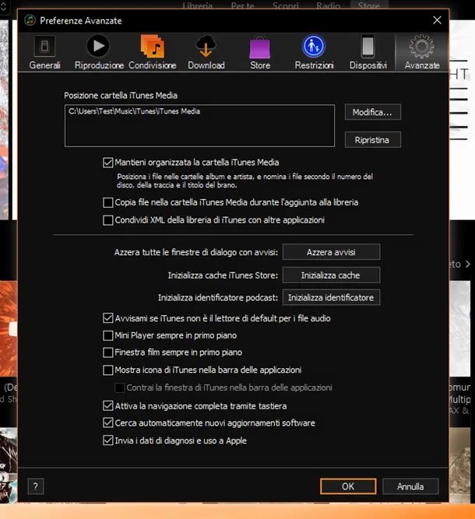Switch to Scopri tab in iTunes window

pyautogui.click(x=285, y=5)
